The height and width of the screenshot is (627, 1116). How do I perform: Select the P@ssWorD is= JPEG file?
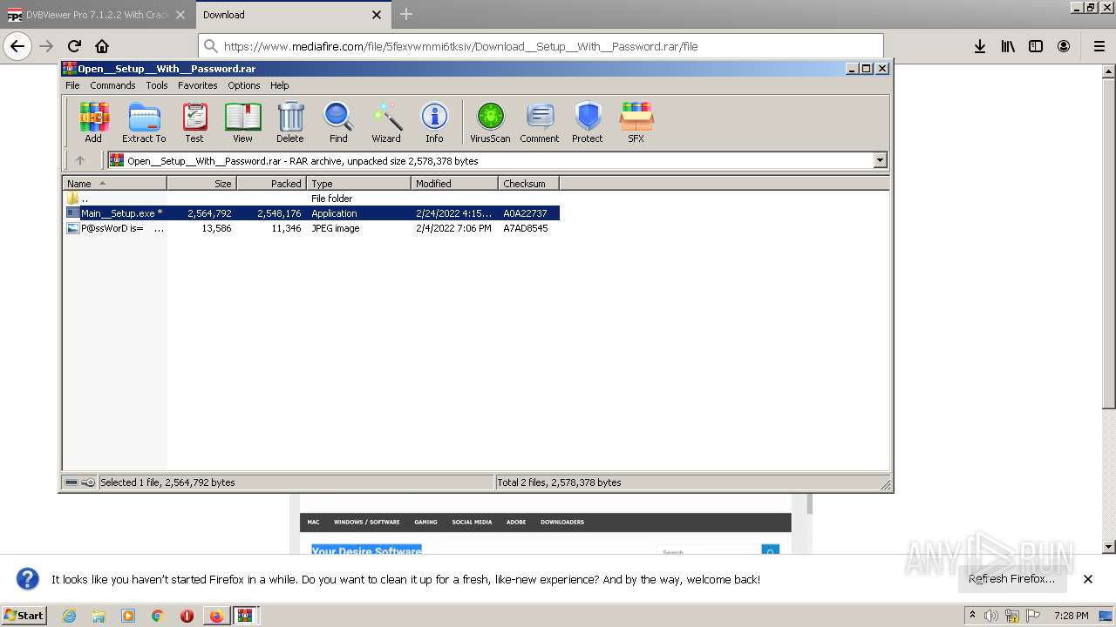[x=312, y=228]
